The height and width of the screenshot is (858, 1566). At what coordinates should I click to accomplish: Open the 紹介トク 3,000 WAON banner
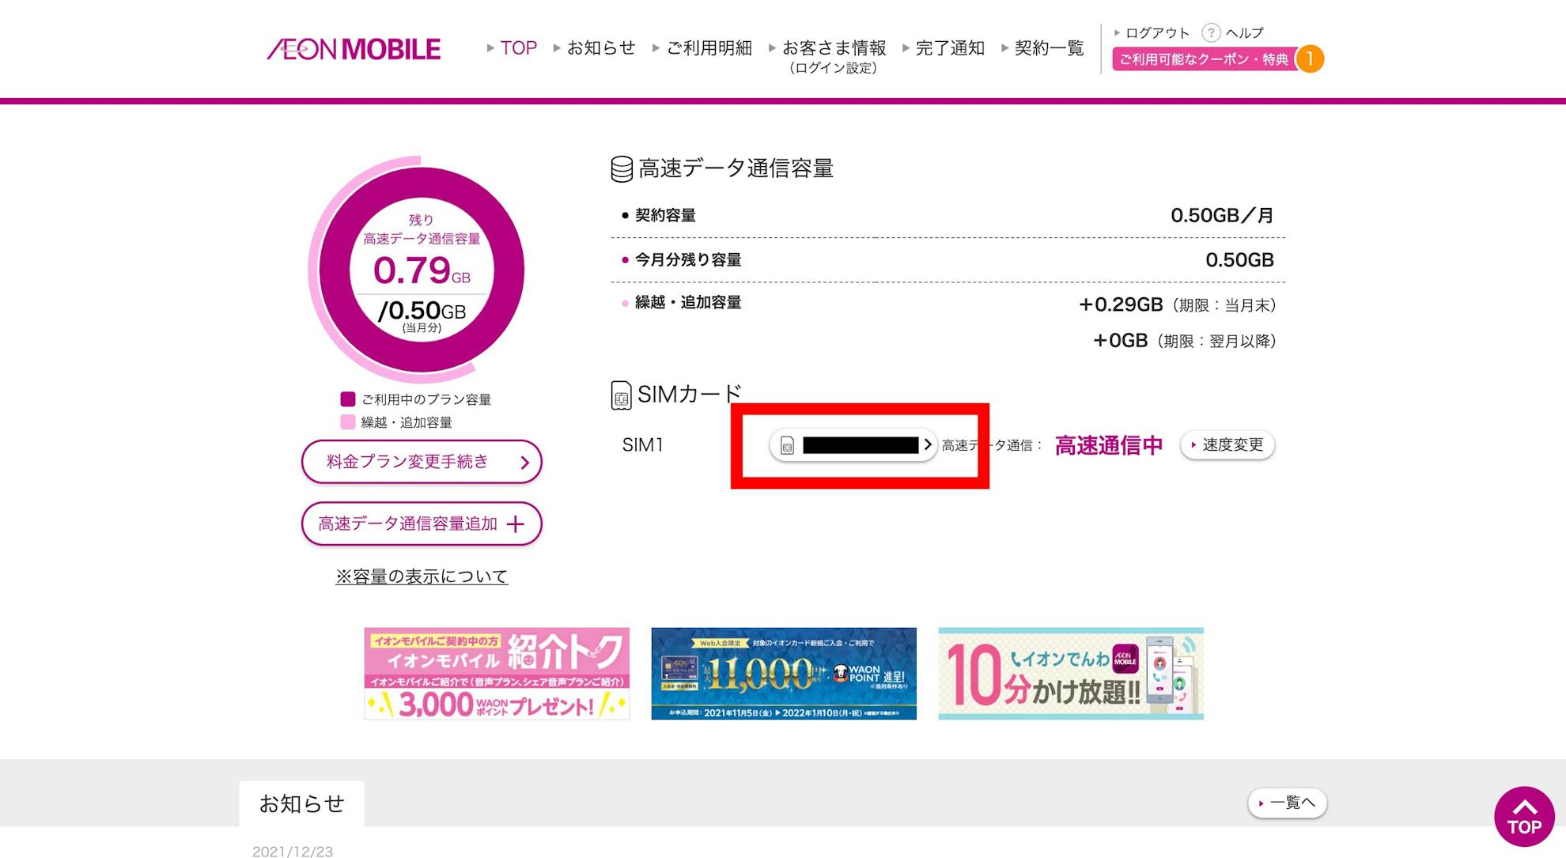(497, 674)
